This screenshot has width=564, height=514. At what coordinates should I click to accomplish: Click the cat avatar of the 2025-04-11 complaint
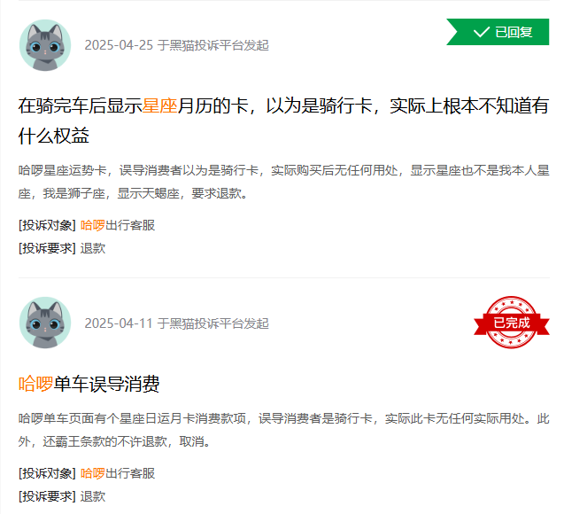click(x=45, y=323)
